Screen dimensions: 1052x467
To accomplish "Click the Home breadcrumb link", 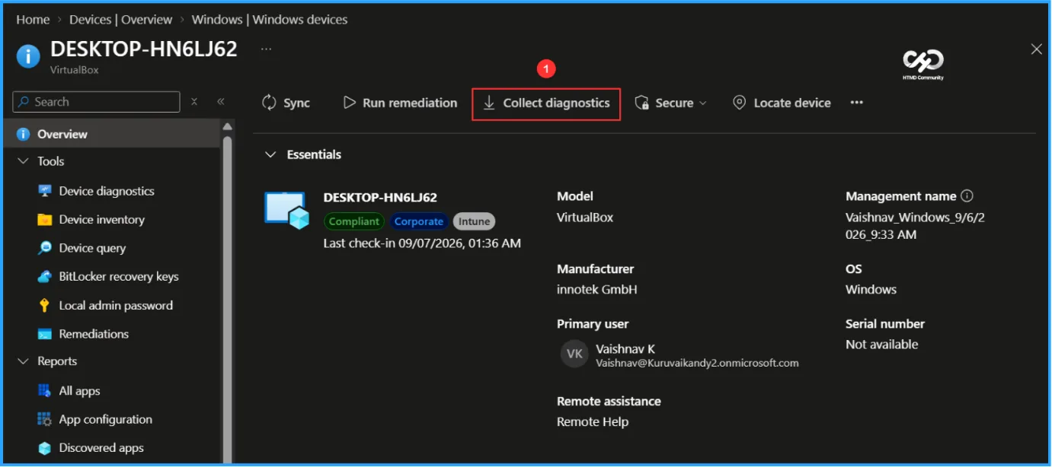I will [x=33, y=19].
